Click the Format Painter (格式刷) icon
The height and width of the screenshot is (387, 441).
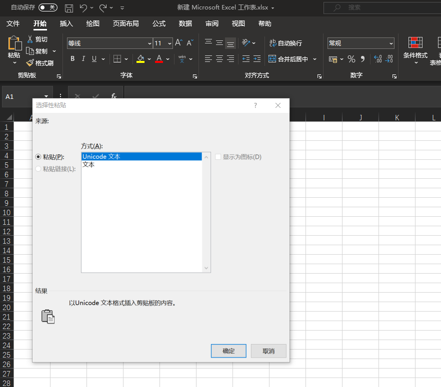tap(30, 63)
